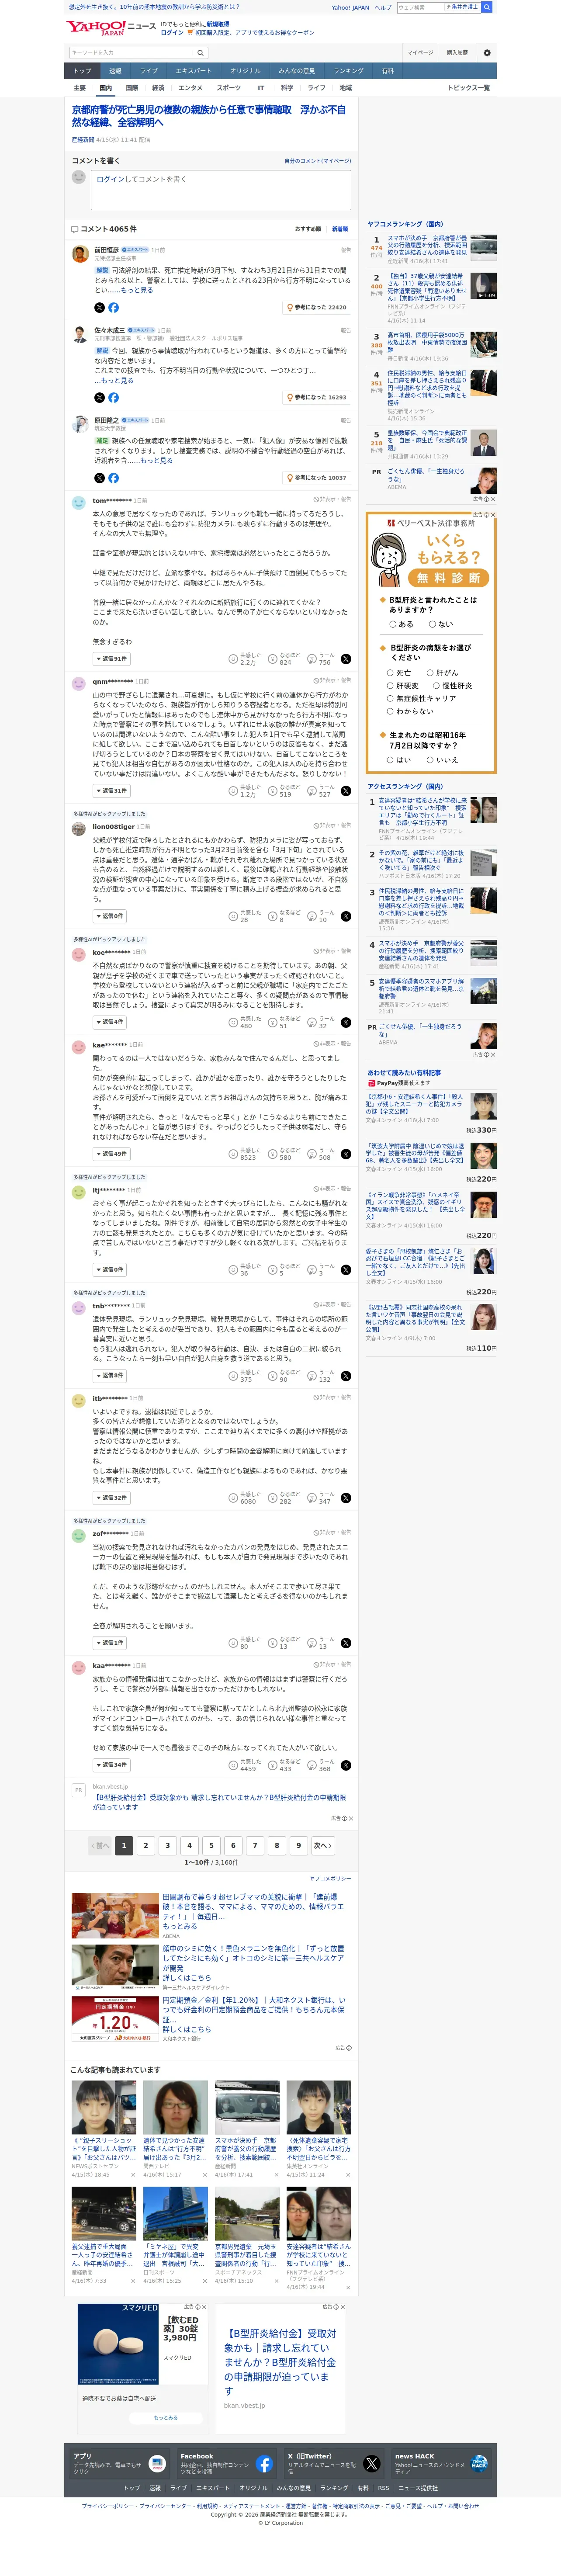Expand 返信4件 replies on koe's comment
This screenshot has width=561, height=2576.
coord(110,1022)
